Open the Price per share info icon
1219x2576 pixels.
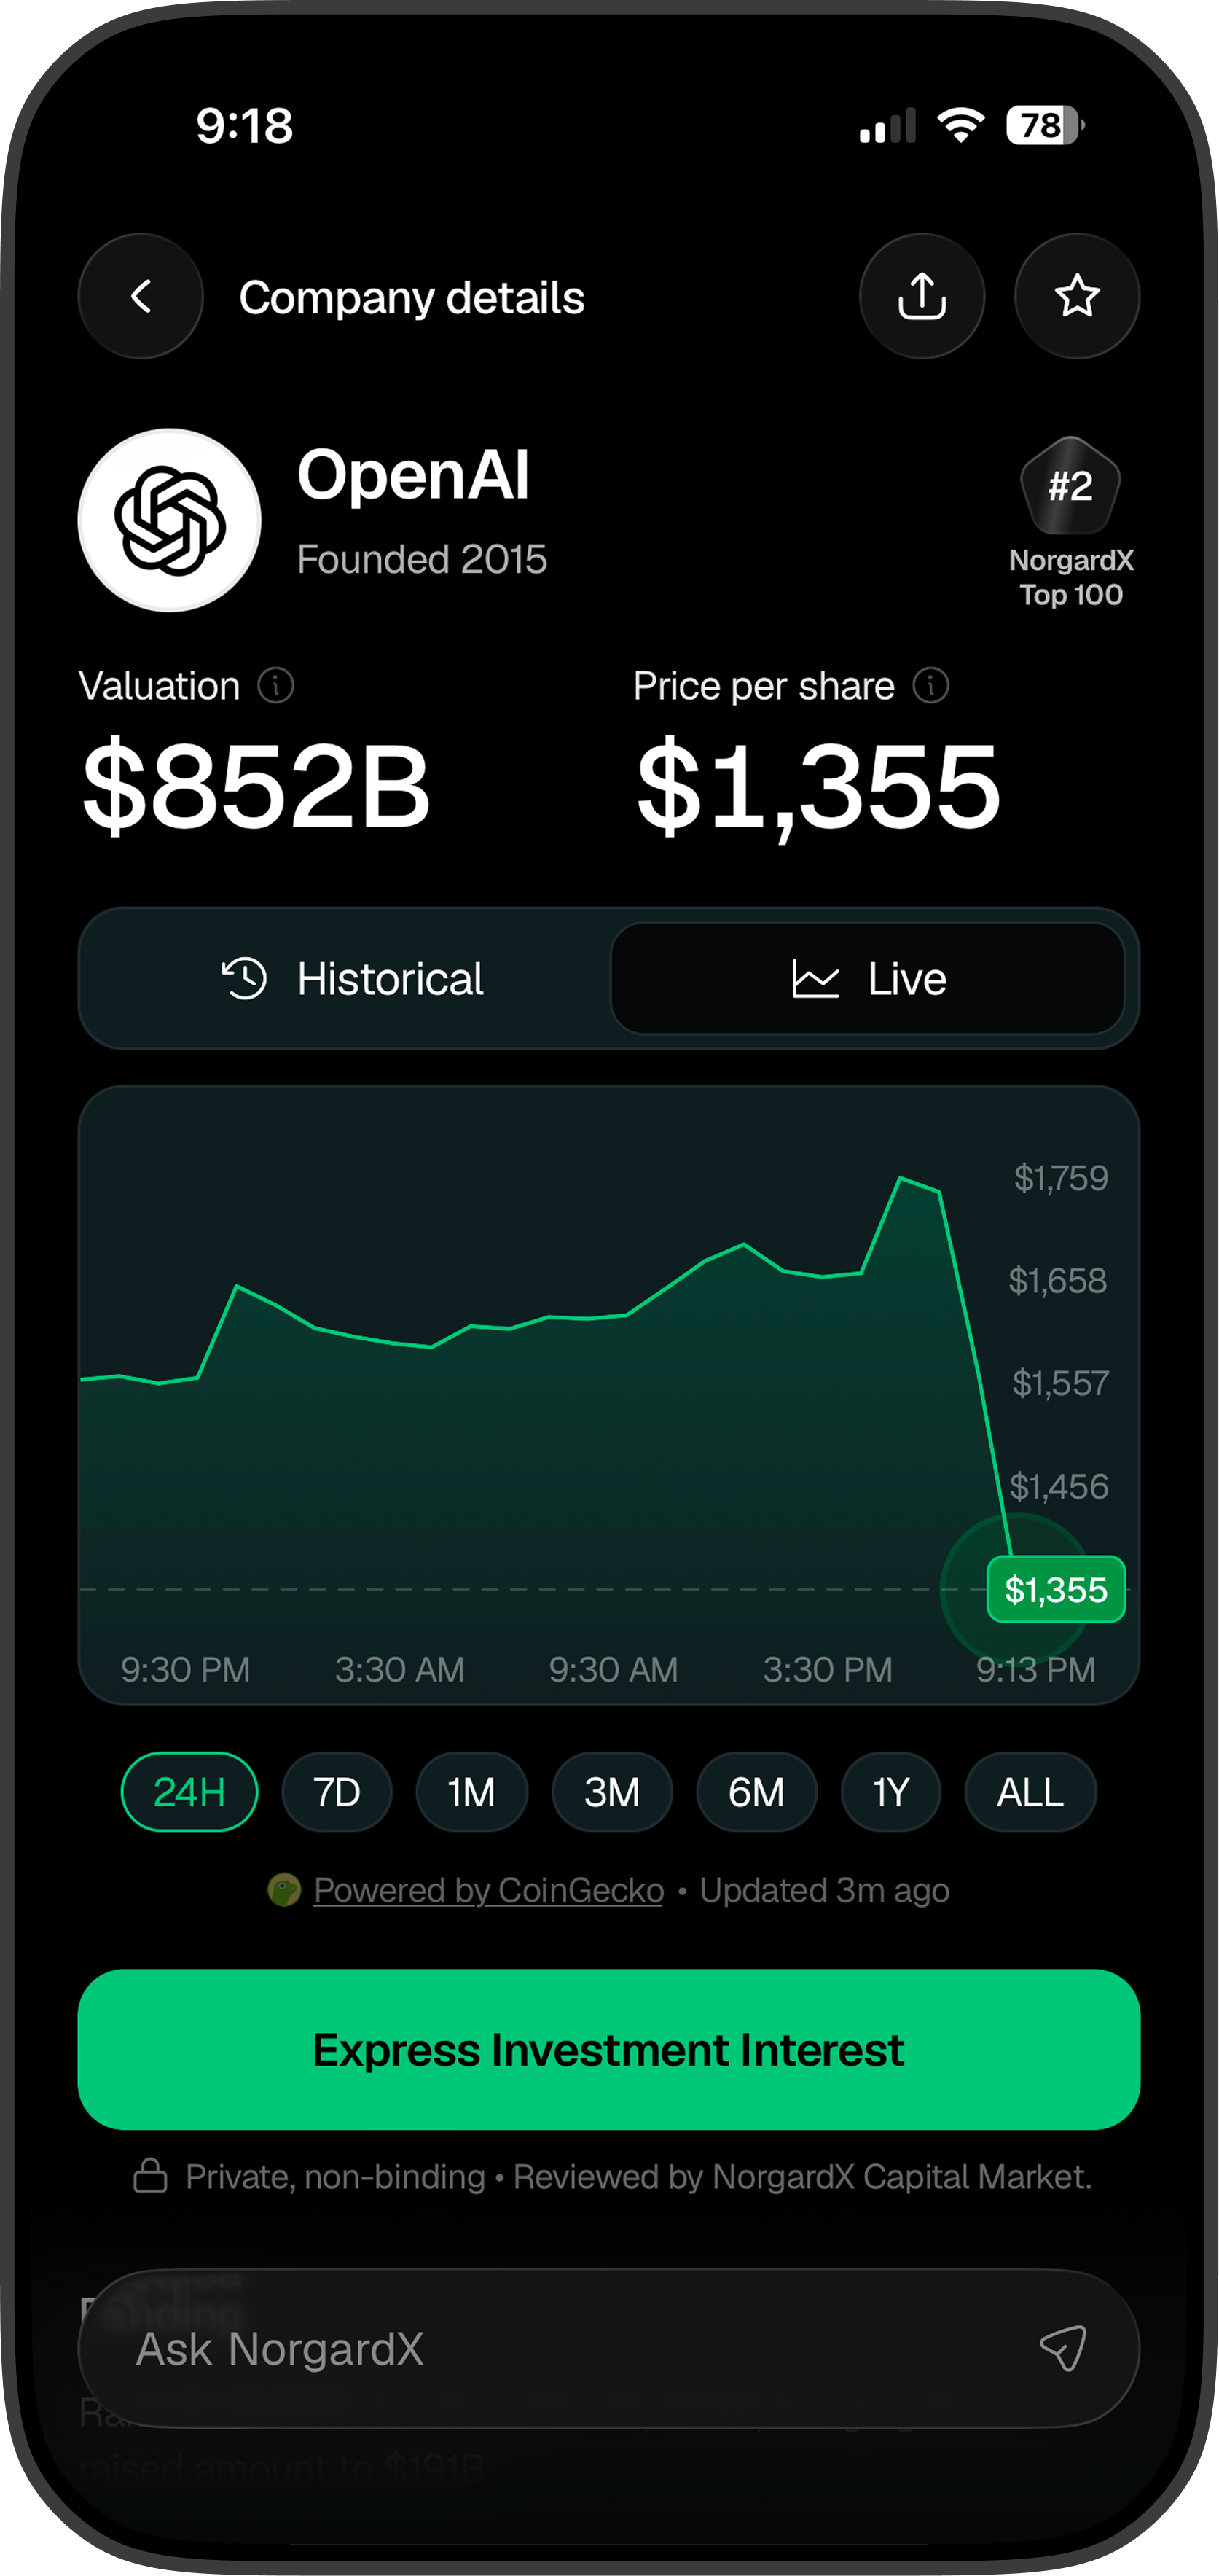click(x=931, y=686)
